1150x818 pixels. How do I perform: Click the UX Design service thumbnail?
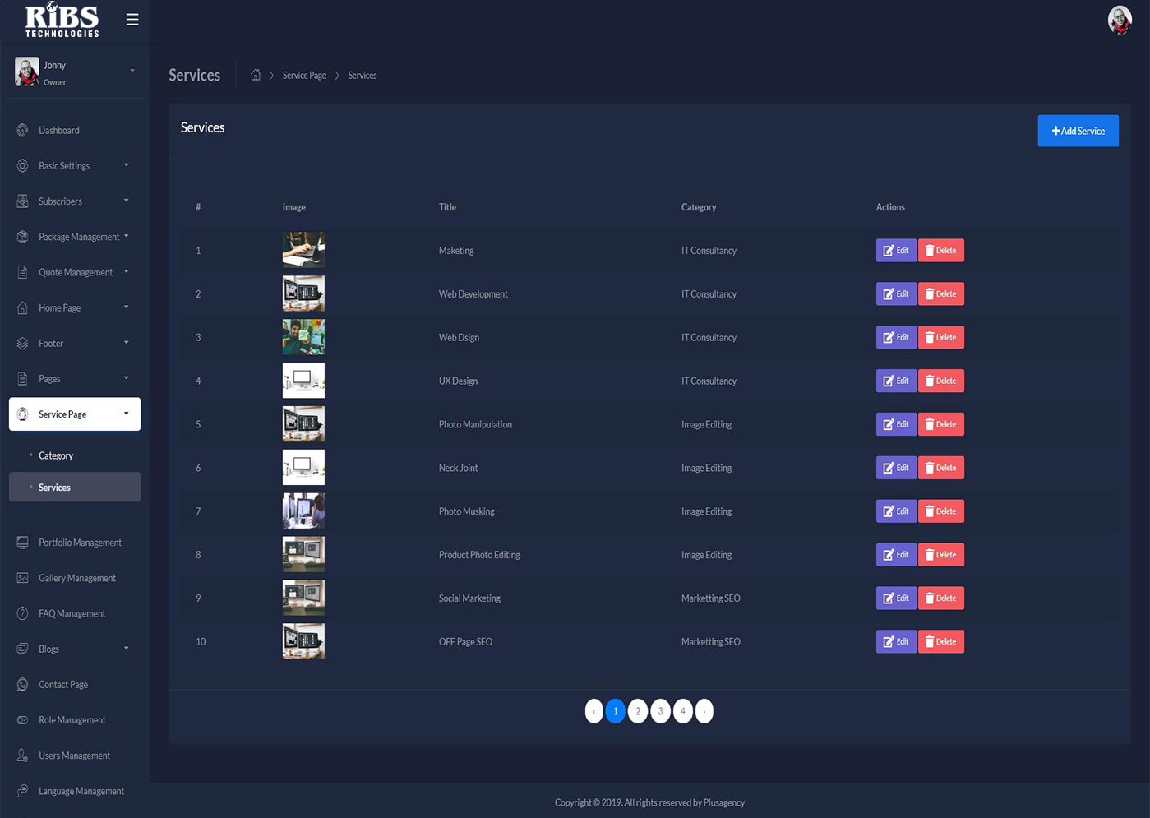coord(303,381)
